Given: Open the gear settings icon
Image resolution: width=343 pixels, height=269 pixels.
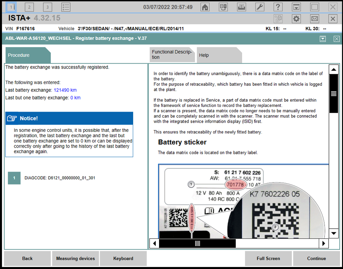Looking at the screenshot, I should [x=296, y=19].
